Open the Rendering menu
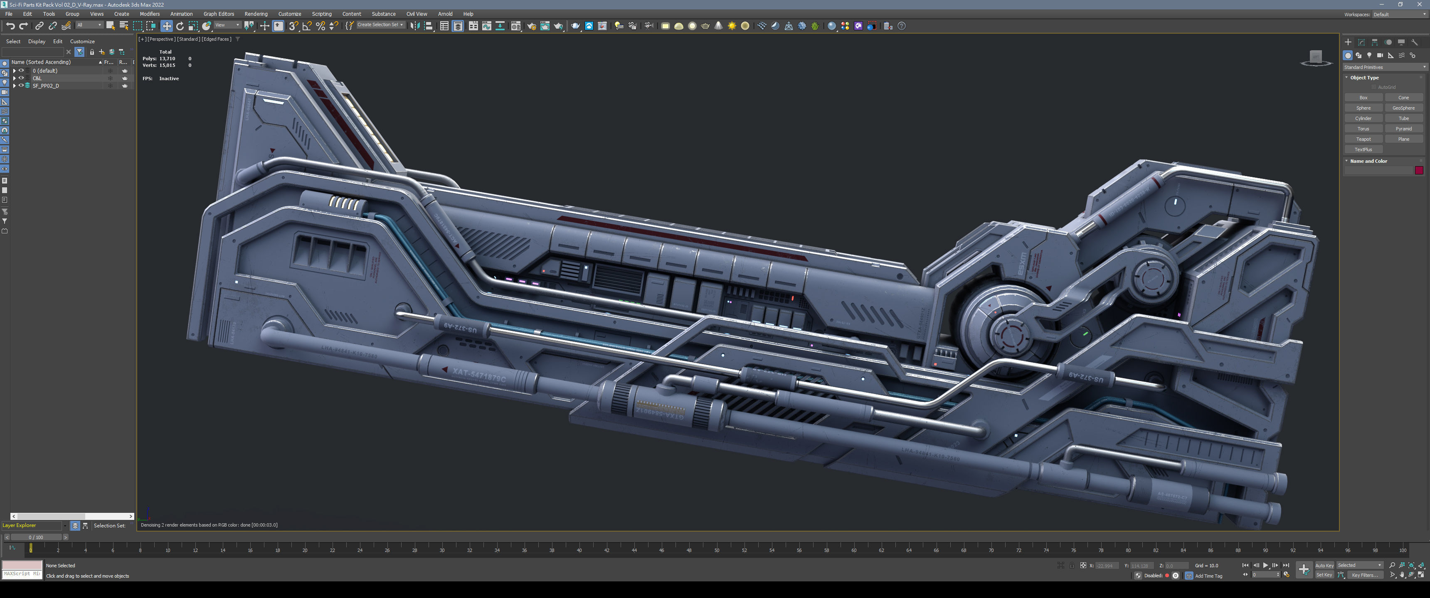This screenshot has height=598, width=1430. pyautogui.click(x=256, y=14)
